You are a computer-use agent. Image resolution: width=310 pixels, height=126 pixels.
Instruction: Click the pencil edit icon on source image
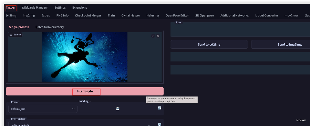(x=153, y=36)
